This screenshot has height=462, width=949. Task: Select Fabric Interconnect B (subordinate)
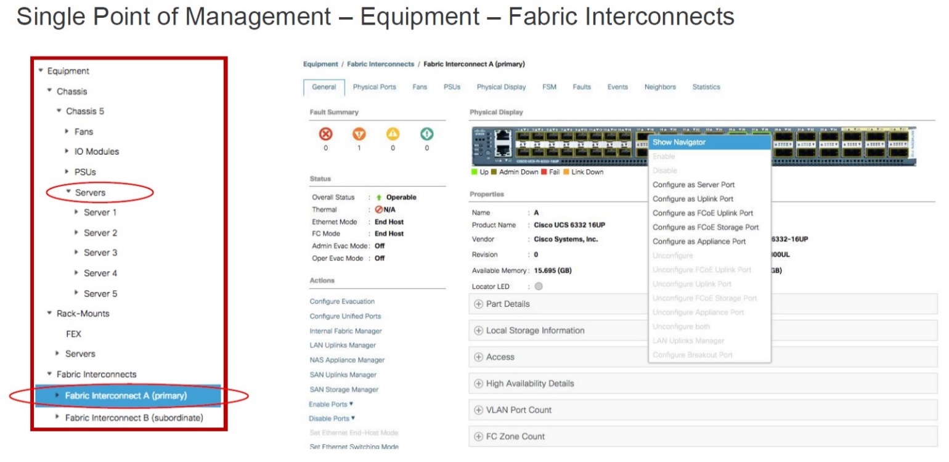click(134, 418)
